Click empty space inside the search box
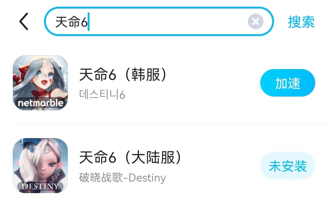This screenshot has height=205, width=329. click(x=168, y=22)
